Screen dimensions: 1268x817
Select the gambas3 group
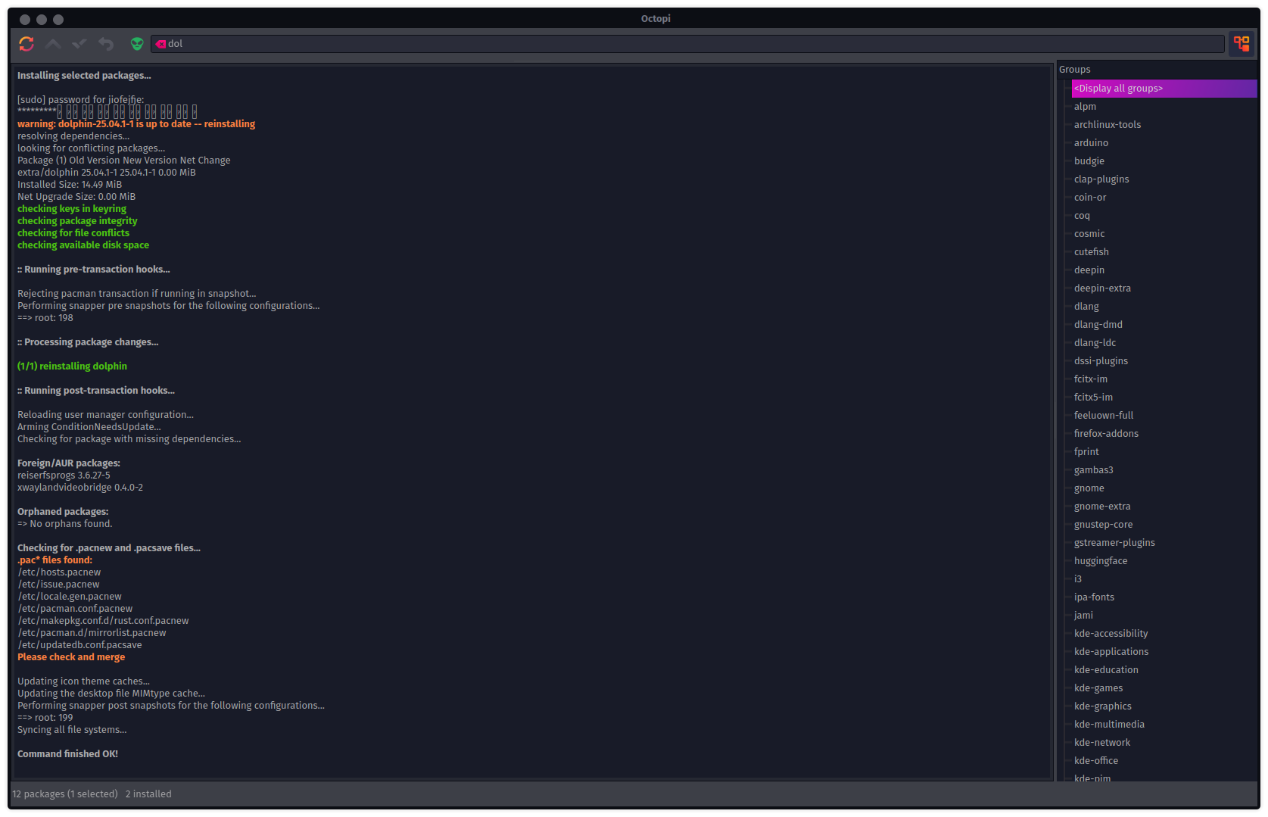coord(1164,470)
